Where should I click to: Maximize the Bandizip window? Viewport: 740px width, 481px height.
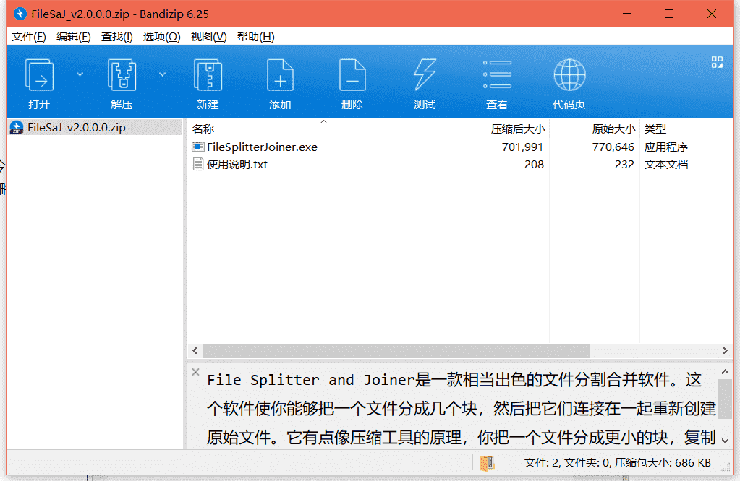pos(668,14)
